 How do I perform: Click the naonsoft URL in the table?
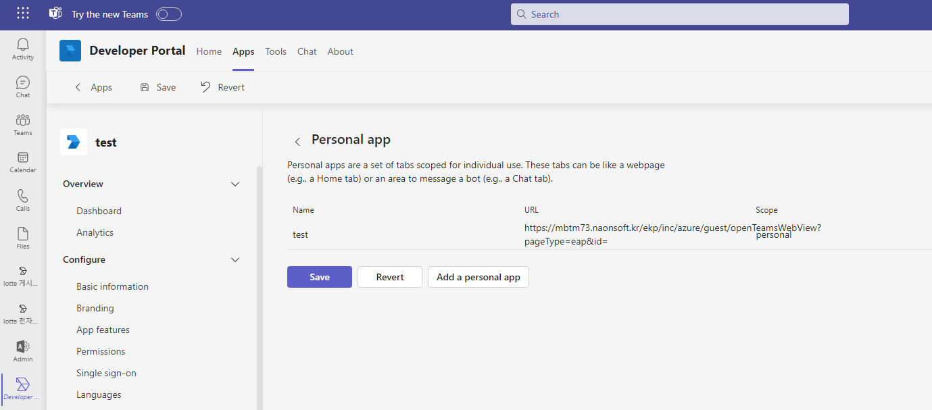pos(672,234)
